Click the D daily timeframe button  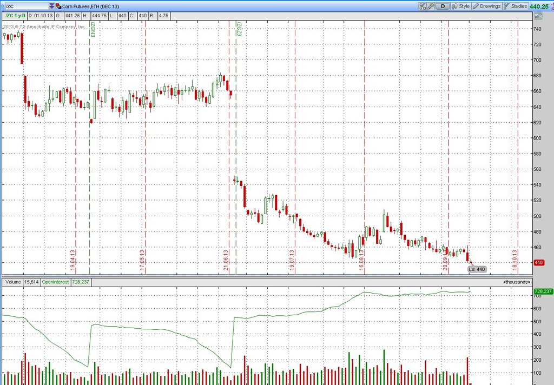coord(443,6)
